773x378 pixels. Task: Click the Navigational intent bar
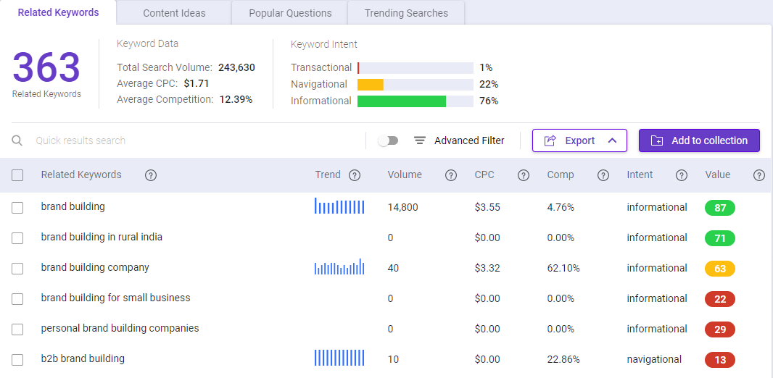(415, 85)
